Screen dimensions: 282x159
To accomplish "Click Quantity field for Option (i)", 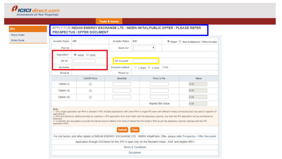I will point(122,84).
